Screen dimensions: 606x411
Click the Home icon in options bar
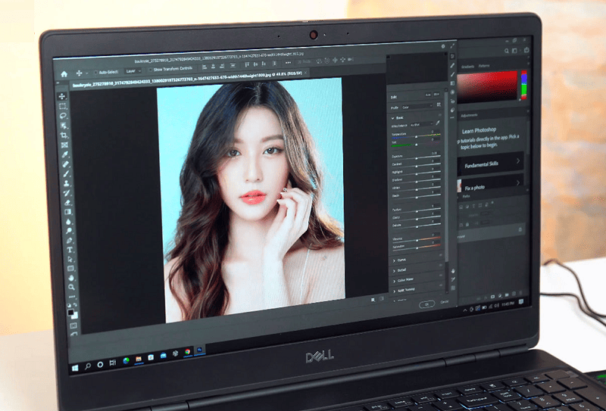[64, 73]
